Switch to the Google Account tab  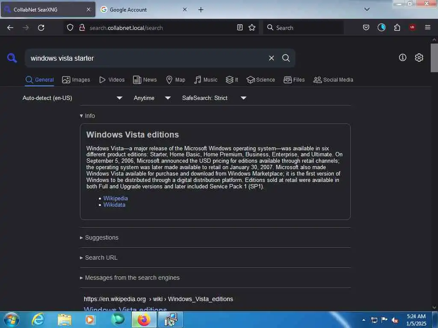tap(143, 9)
